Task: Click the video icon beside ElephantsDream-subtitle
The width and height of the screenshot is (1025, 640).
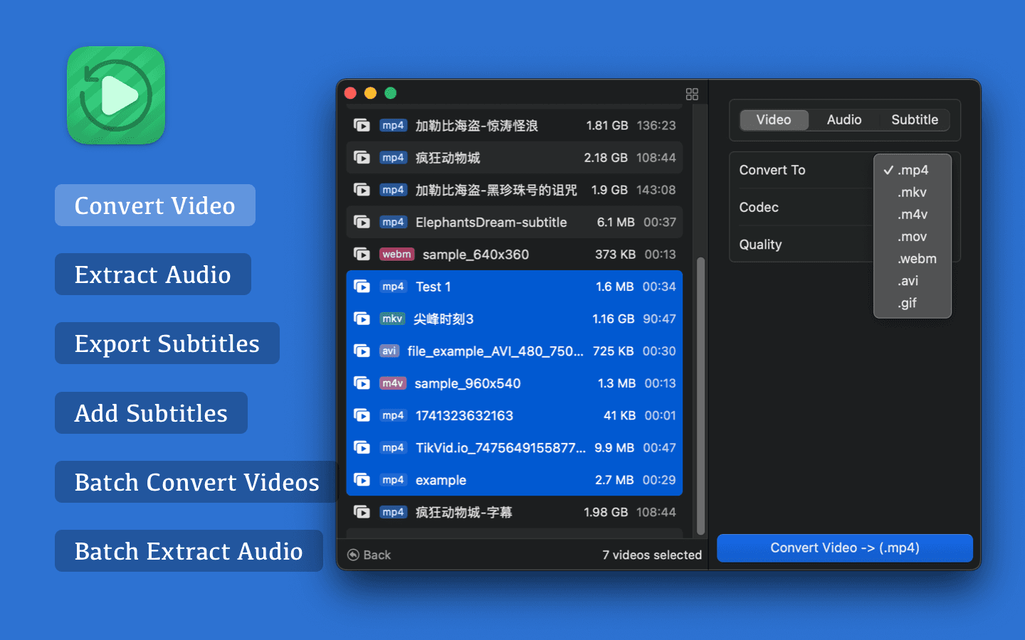Action: click(x=362, y=223)
